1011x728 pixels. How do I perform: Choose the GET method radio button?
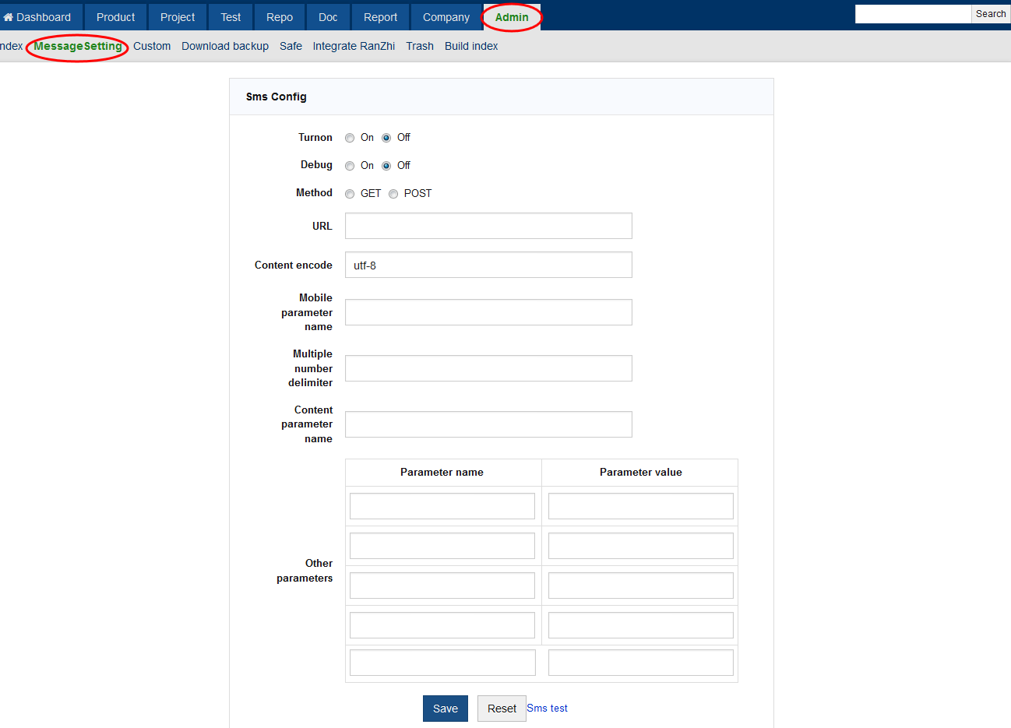click(x=350, y=194)
